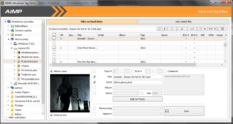This screenshot has width=233, height=124.
Task: Enable the Remove tag checkbox
Action: pos(94,108)
